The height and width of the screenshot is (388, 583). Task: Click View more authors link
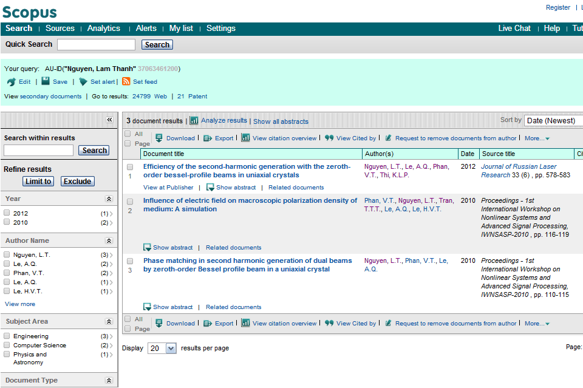point(20,304)
